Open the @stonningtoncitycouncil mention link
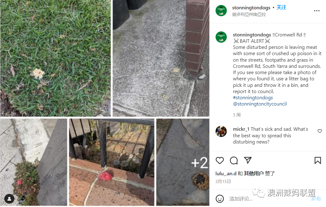The image size is (326, 207). point(260,104)
